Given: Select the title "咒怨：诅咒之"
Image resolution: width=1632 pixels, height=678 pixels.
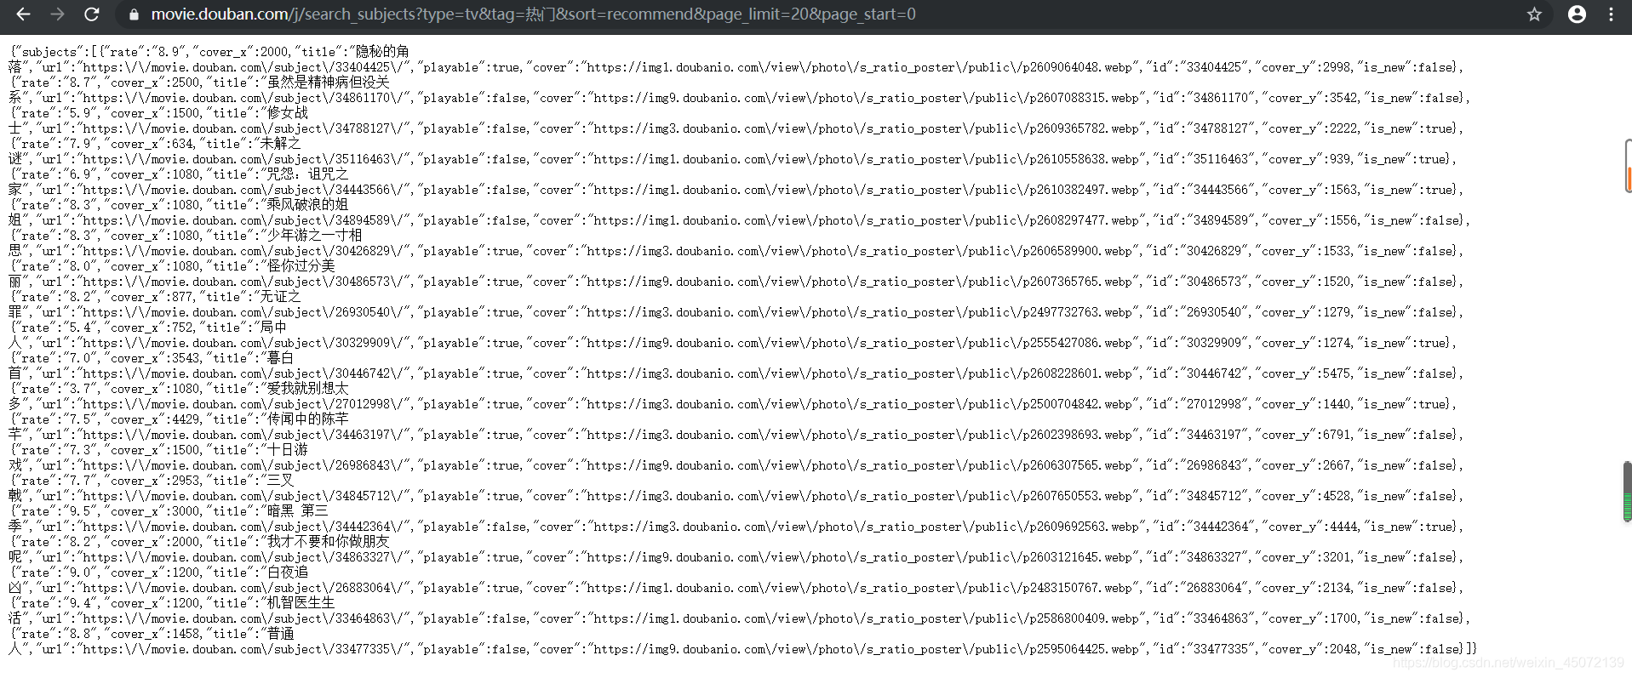Looking at the screenshot, I should click(308, 174).
